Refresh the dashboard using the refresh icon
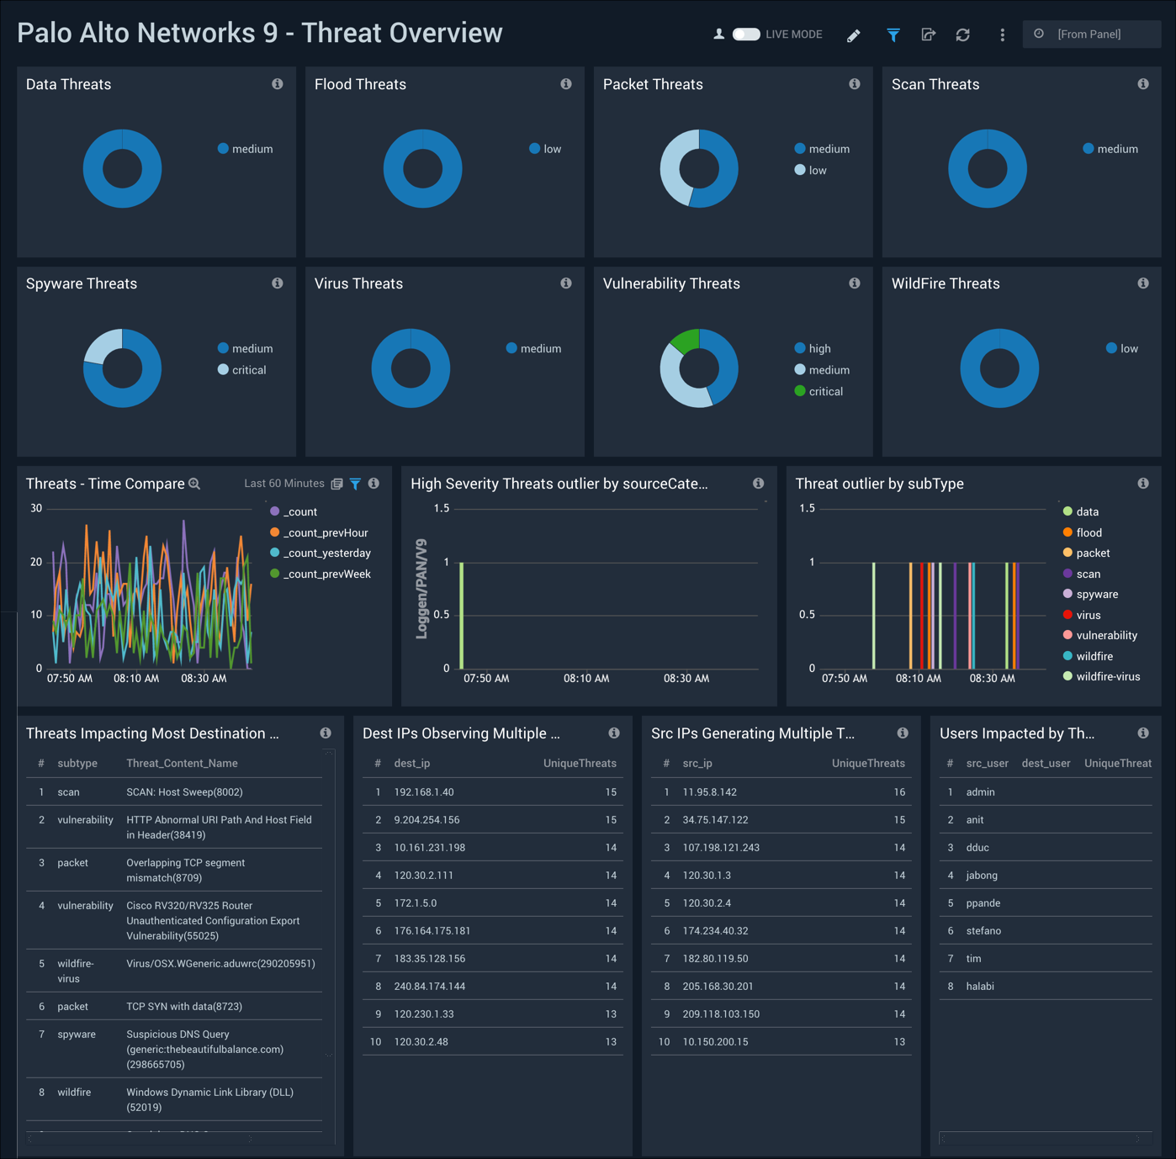1176x1159 pixels. [x=962, y=34]
